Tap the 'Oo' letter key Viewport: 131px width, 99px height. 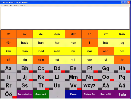click(106, 77)
